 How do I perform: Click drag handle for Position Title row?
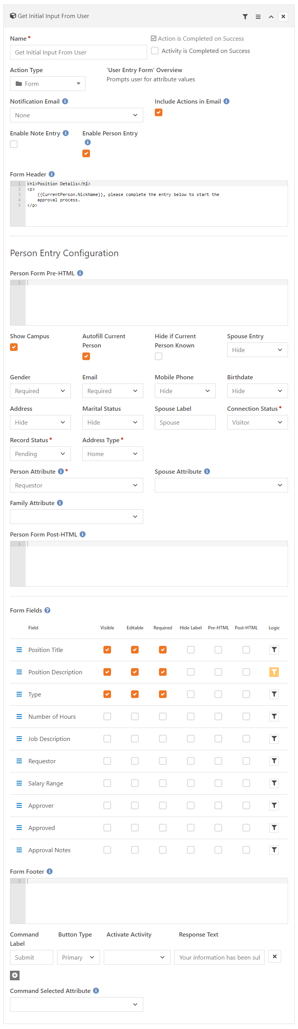(19, 650)
